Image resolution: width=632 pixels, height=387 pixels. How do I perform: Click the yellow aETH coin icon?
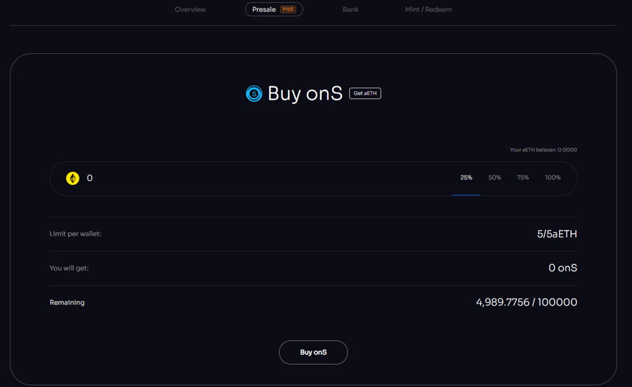coord(72,178)
